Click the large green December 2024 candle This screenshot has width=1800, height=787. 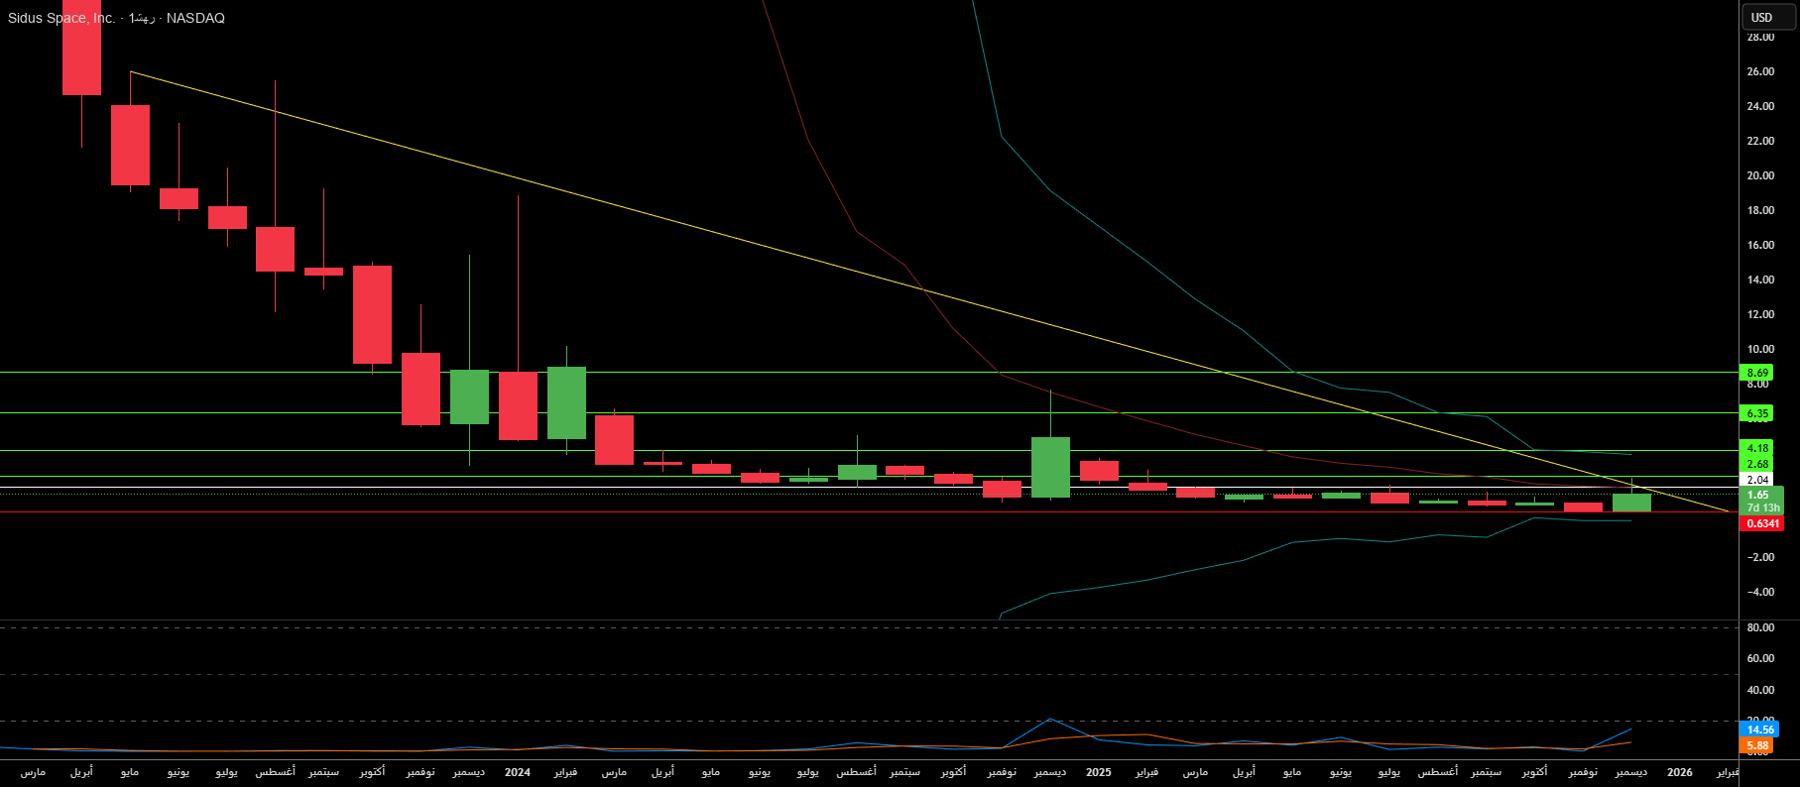pos(1050,467)
